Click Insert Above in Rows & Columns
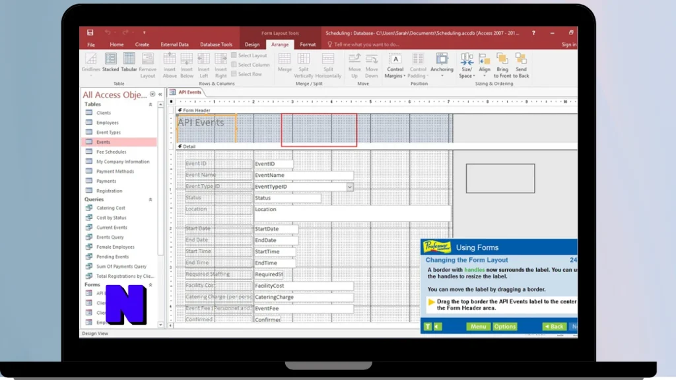Image resolution: width=676 pixels, height=380 pixels. pyautogui.click(x=170, y=65)
